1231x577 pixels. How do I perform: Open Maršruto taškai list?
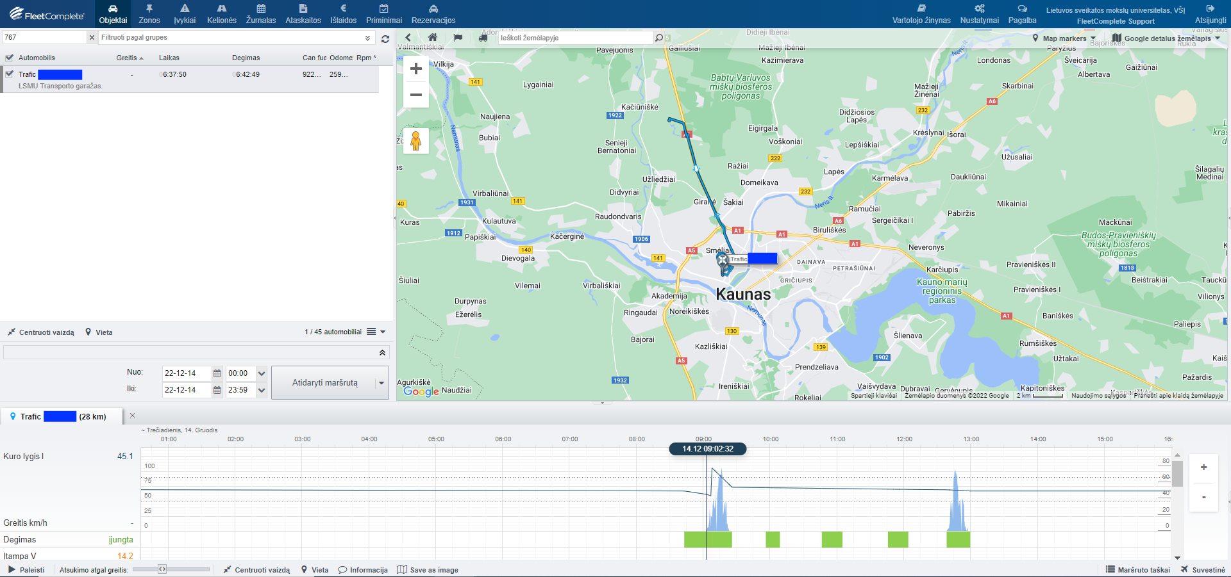(x=1138, y=570)
